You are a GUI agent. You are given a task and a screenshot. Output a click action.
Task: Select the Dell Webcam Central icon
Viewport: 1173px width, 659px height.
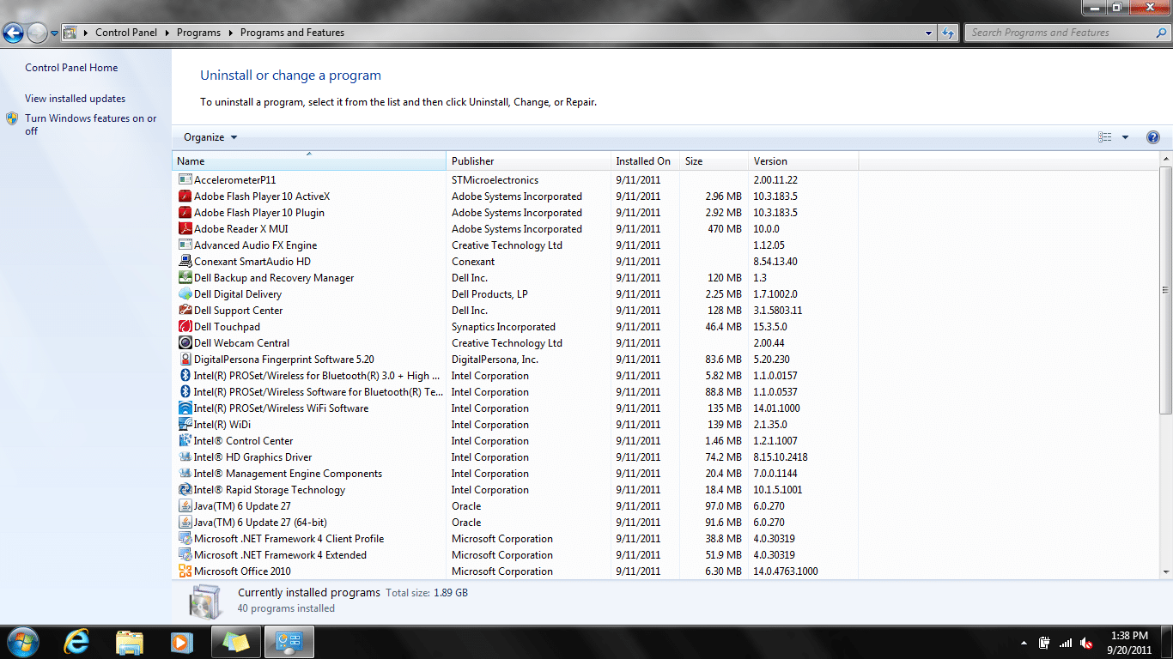(185, 343)
